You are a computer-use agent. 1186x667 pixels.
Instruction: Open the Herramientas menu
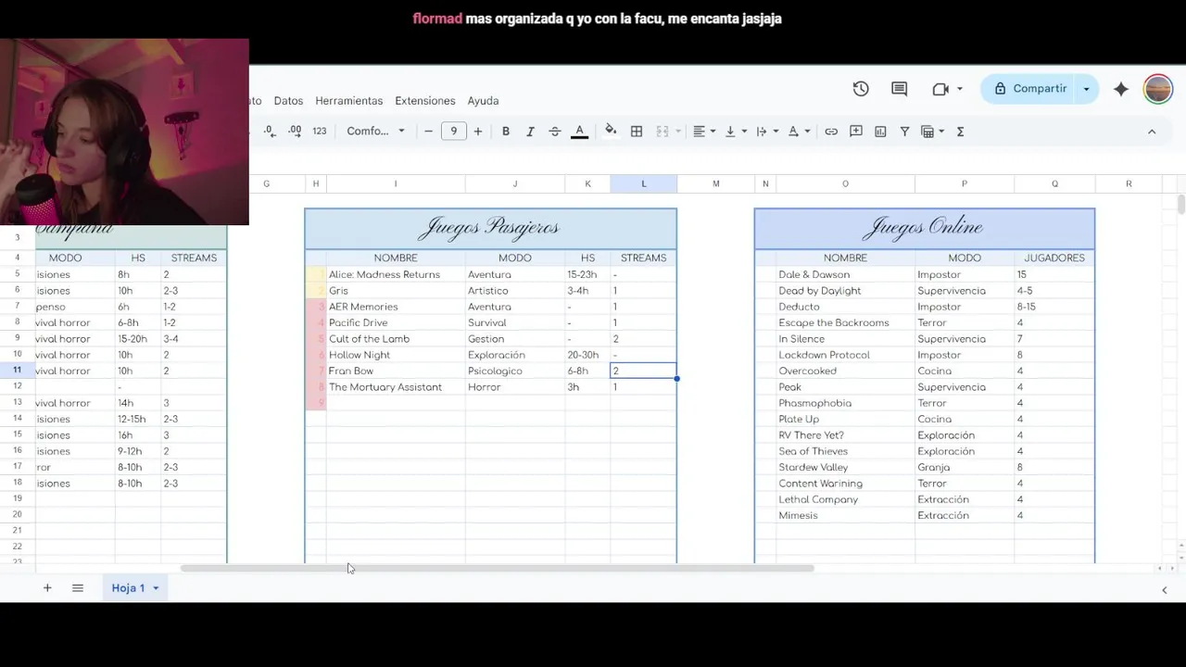[x=348, y=100]
